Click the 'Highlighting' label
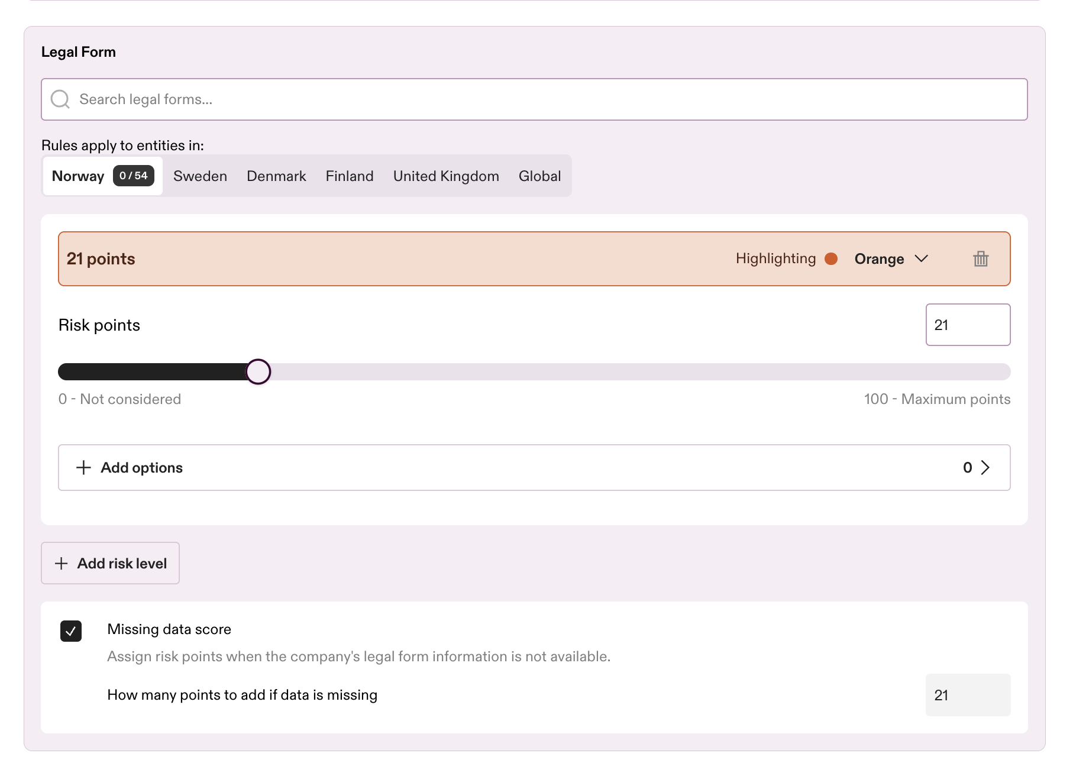Viewport: 1073px width, 776px height. 775,259
